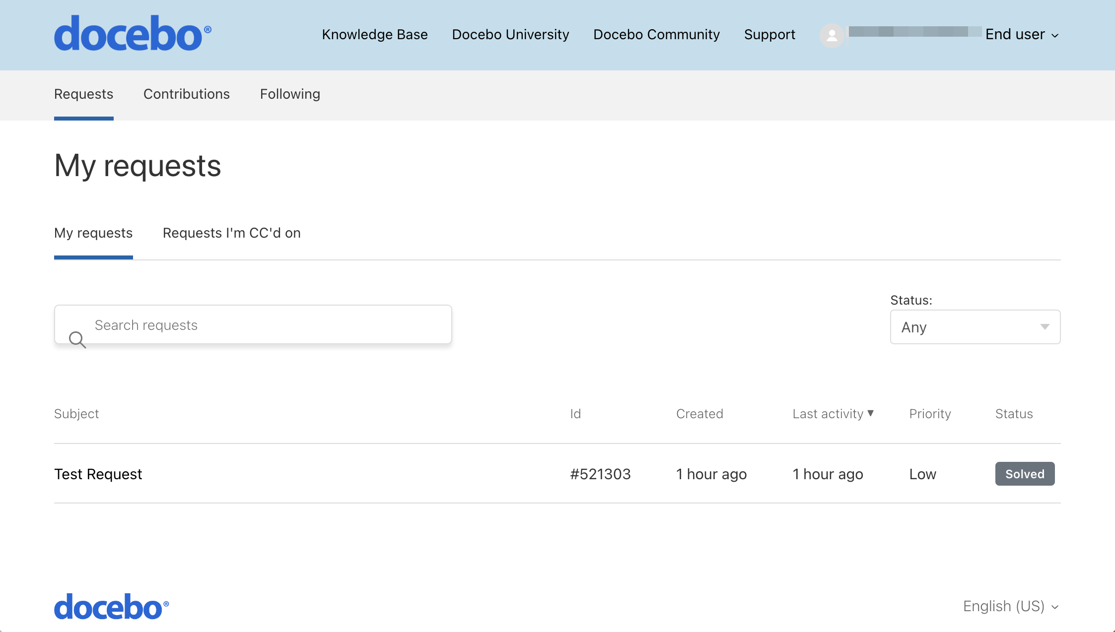Open the English (US) language selector
Screen dimensions: 1115x632
click(1011, 606)
